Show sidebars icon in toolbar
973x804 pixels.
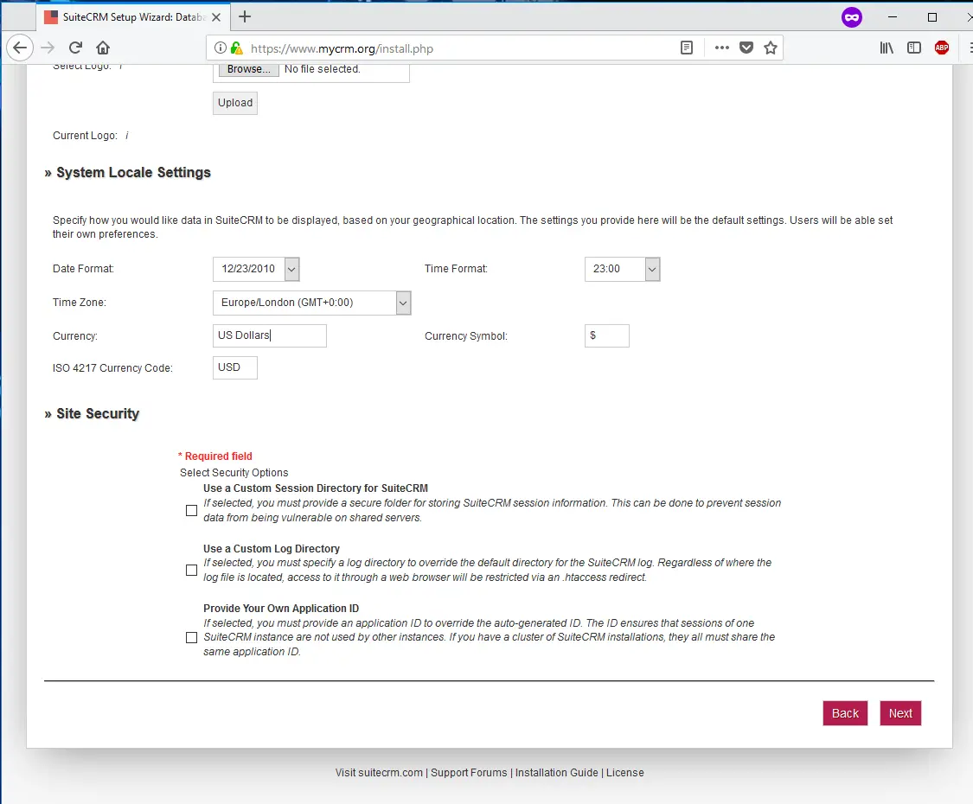coord(914,48)
